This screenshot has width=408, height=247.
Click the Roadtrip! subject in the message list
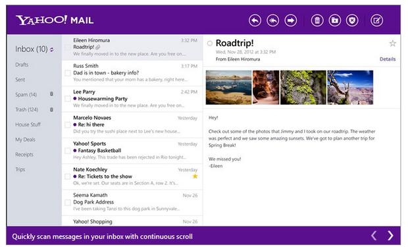[84, 47]
